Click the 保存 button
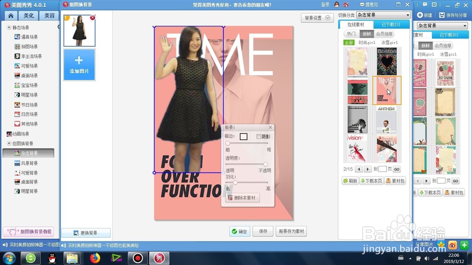 click(x=263, y=232)
